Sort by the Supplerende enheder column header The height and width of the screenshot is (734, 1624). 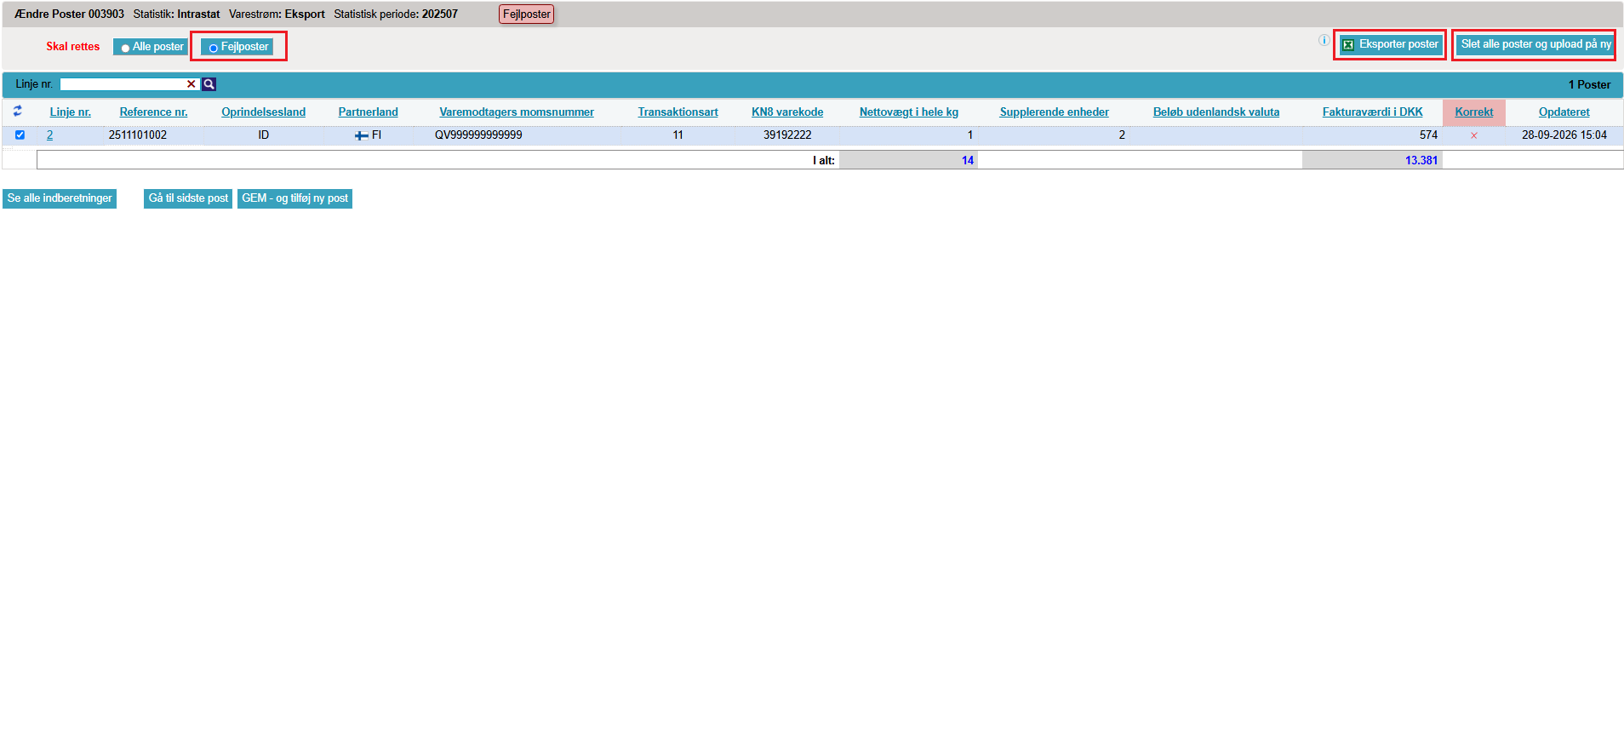1055,112
